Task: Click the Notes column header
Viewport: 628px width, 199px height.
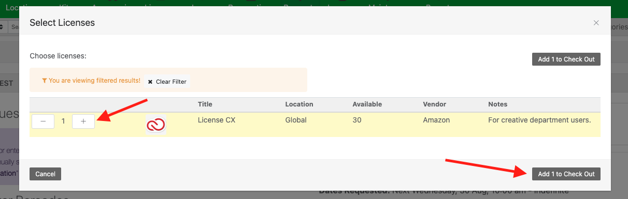Action: (498, 104)
